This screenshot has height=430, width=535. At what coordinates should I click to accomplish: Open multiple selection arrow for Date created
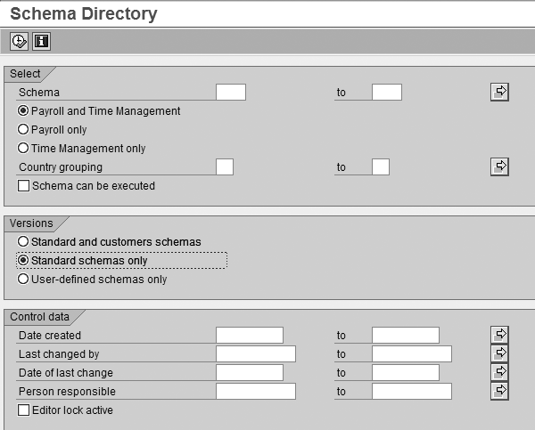[499, 335]
